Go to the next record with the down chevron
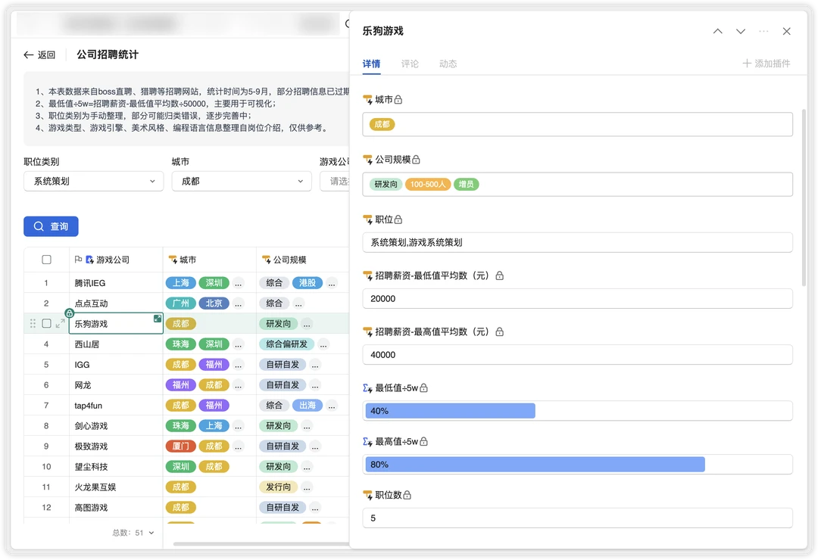This screenshot has height=560, width=818. point(740,31)
